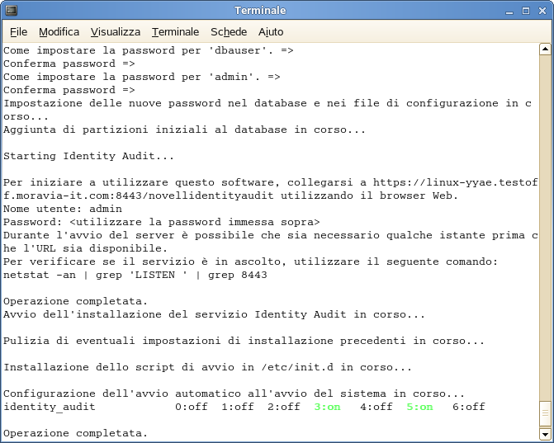The height and width of the screenshot is (443, 554).
Task: Click the terminal window icon in title bar
Action: (12, 10)
